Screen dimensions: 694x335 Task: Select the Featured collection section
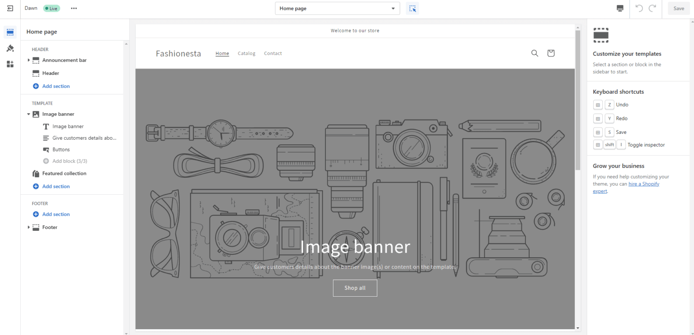[64, 173]
